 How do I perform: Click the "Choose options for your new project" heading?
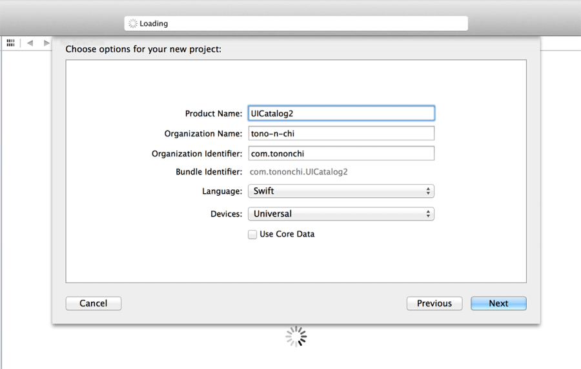pos(143,48)
